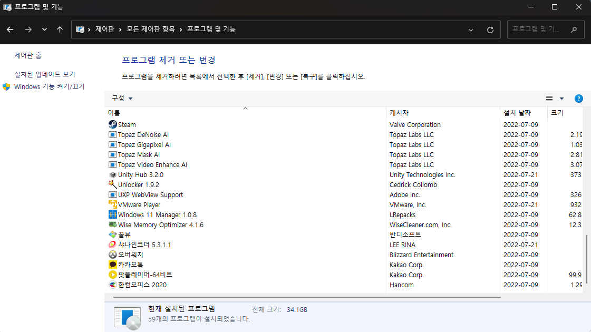The width and height of the screenshot is (591, 332).
Task: Refresh the program list
Action: pos(490,30)
